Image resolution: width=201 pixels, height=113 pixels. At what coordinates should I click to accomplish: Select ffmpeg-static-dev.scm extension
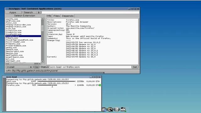(23, 25)
